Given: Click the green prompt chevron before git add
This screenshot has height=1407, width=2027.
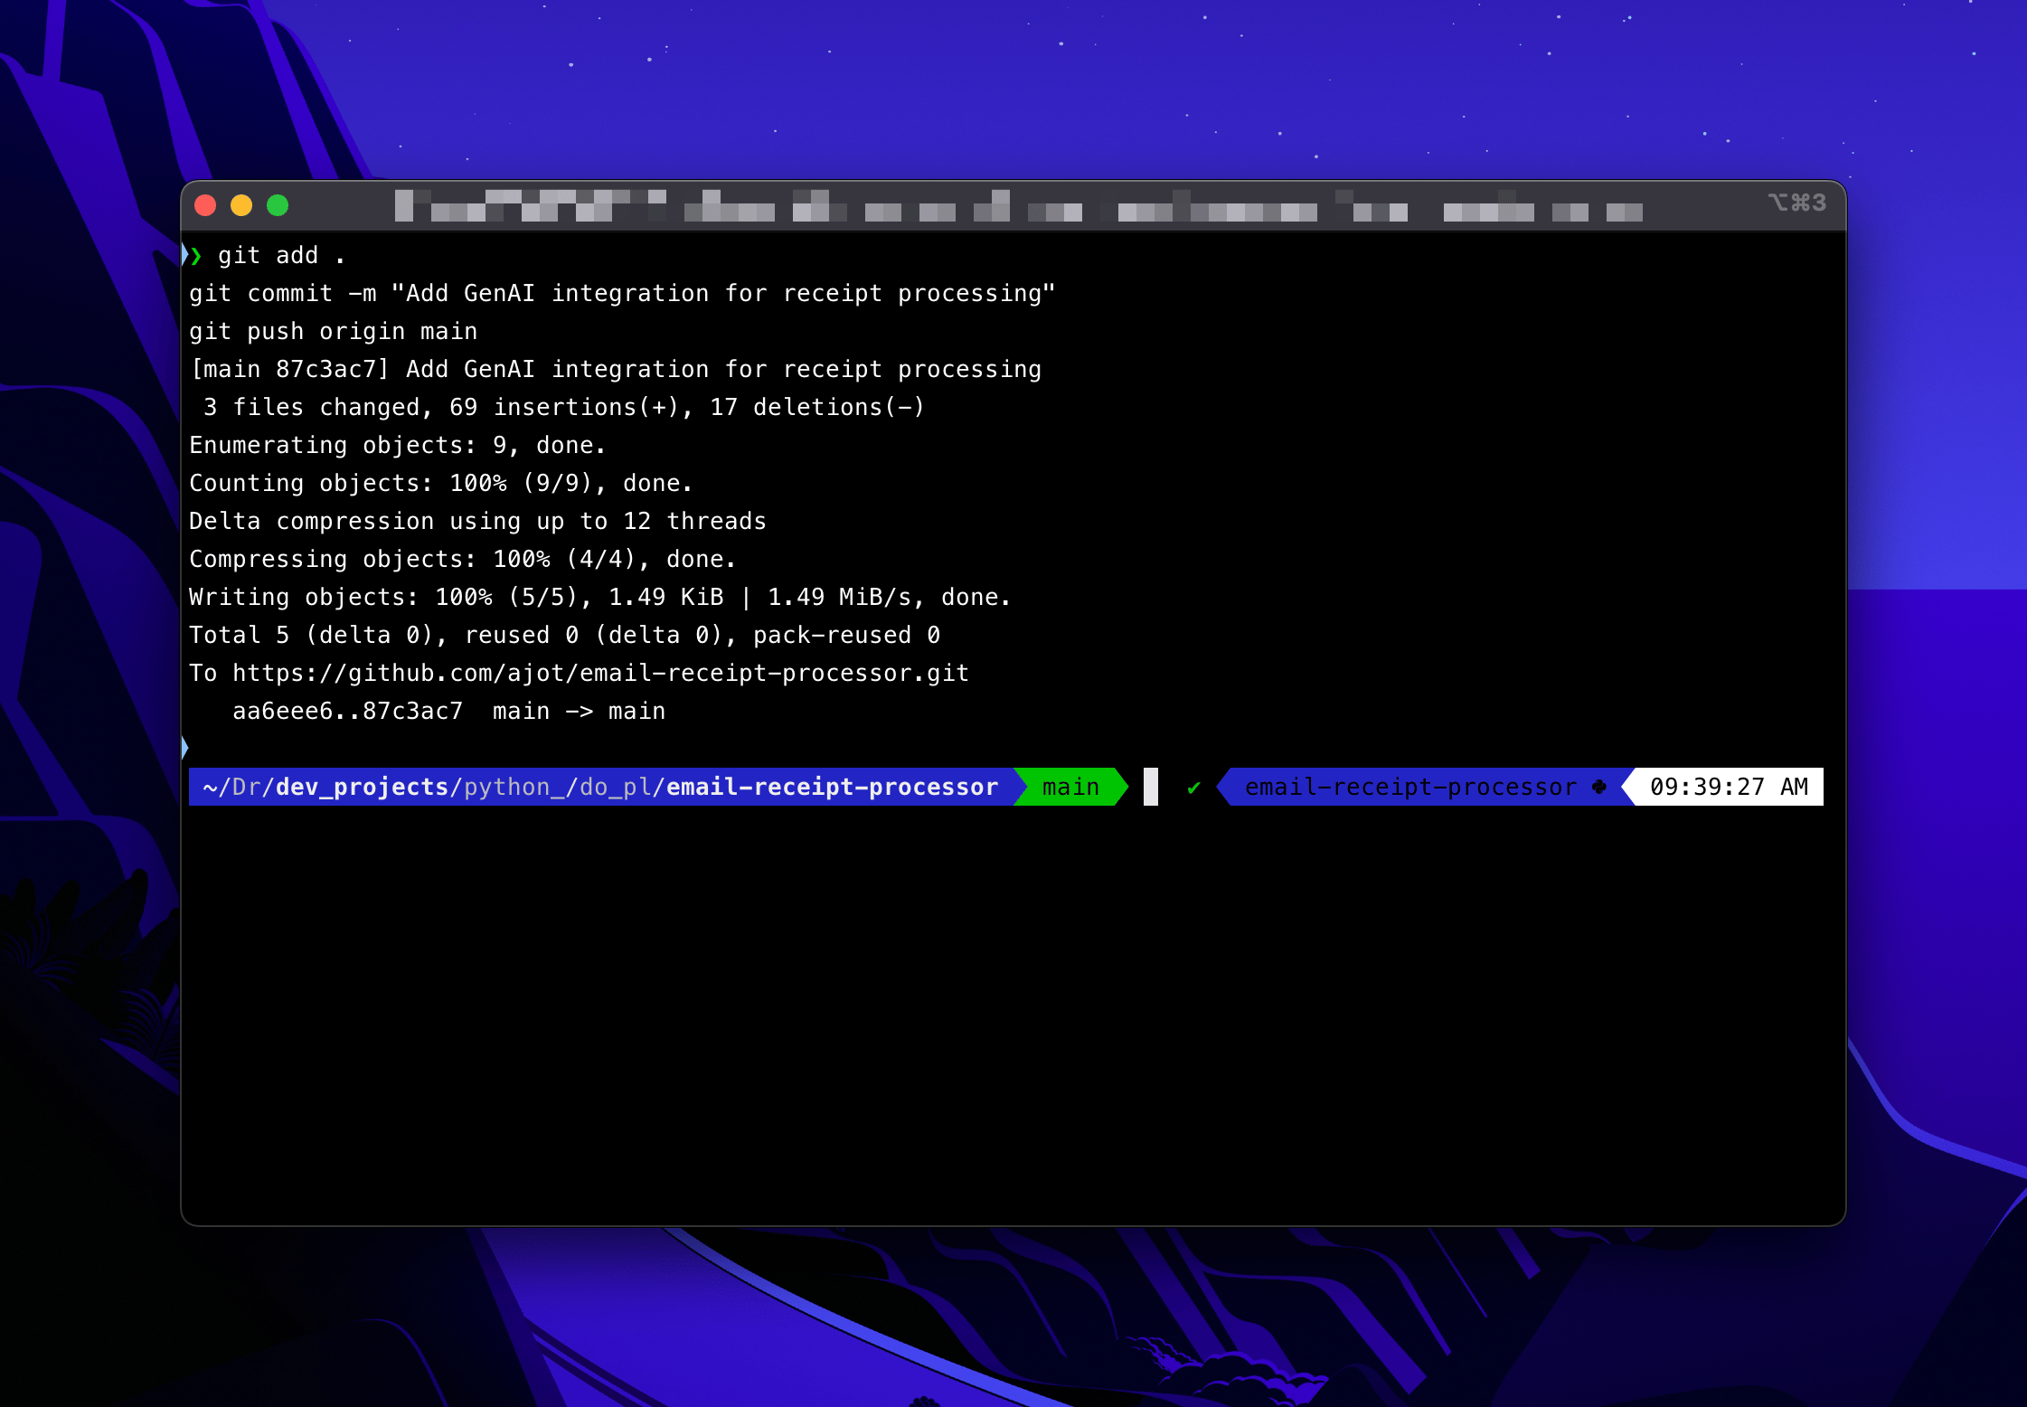Looking at the screenshot, I should point(195,256).
